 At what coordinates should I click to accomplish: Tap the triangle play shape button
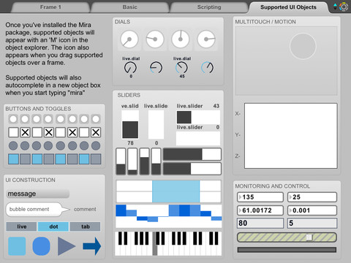pos(67,246)
